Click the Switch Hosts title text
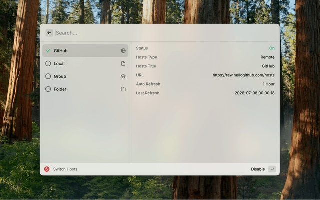The image size is (320, 200). point(65,169)
